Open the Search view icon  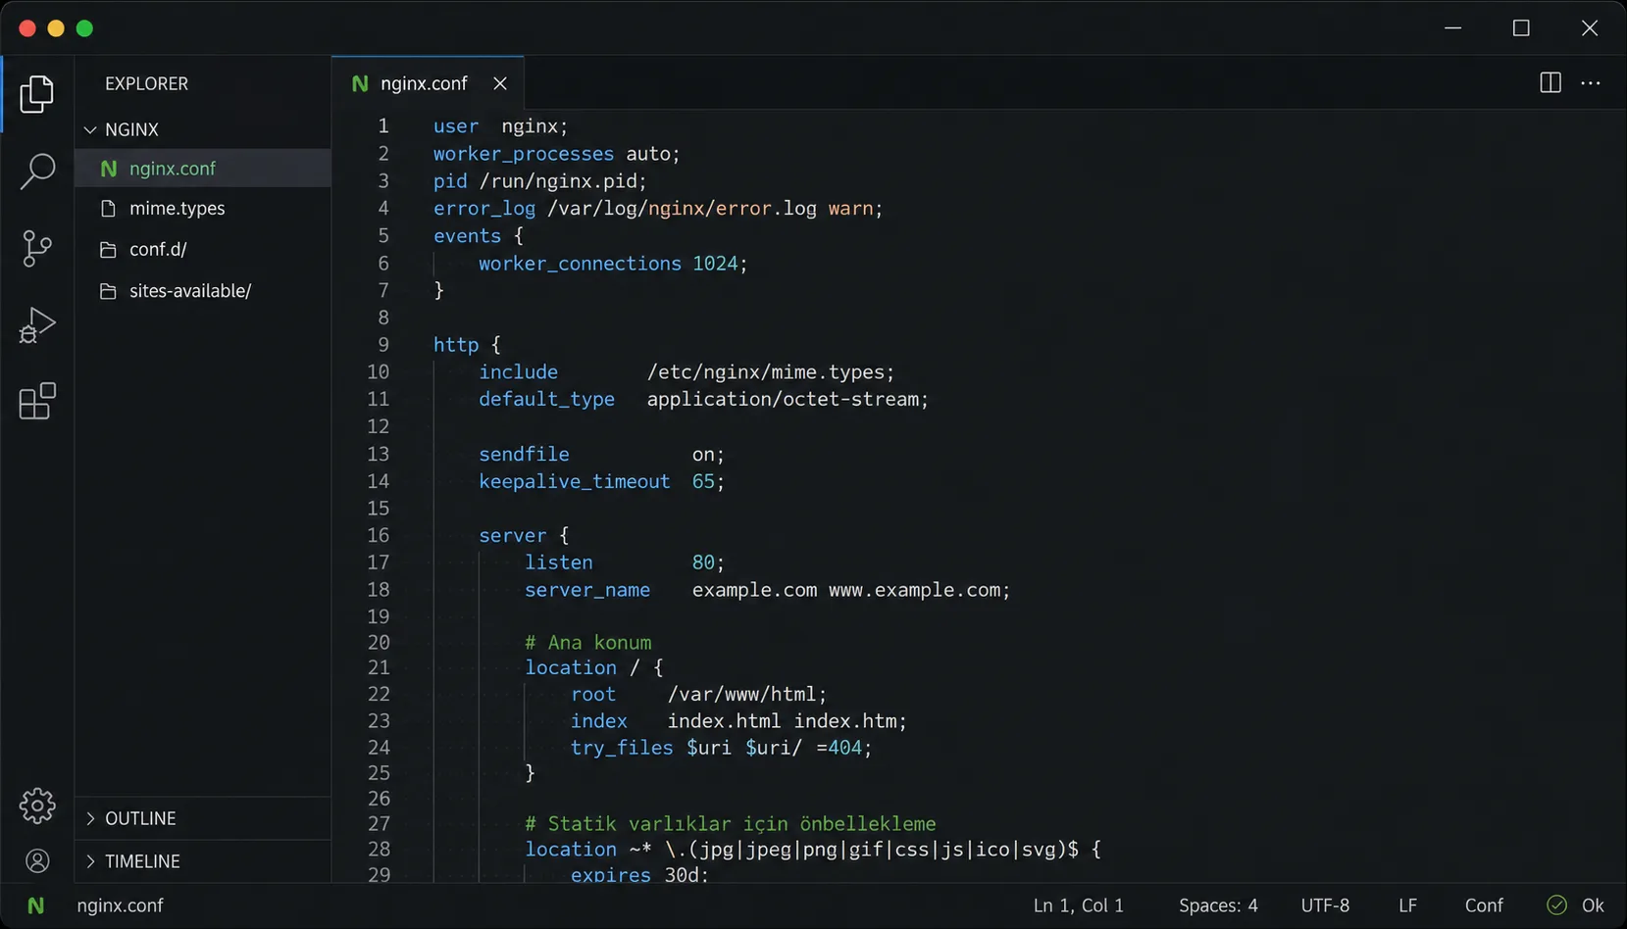37,171
